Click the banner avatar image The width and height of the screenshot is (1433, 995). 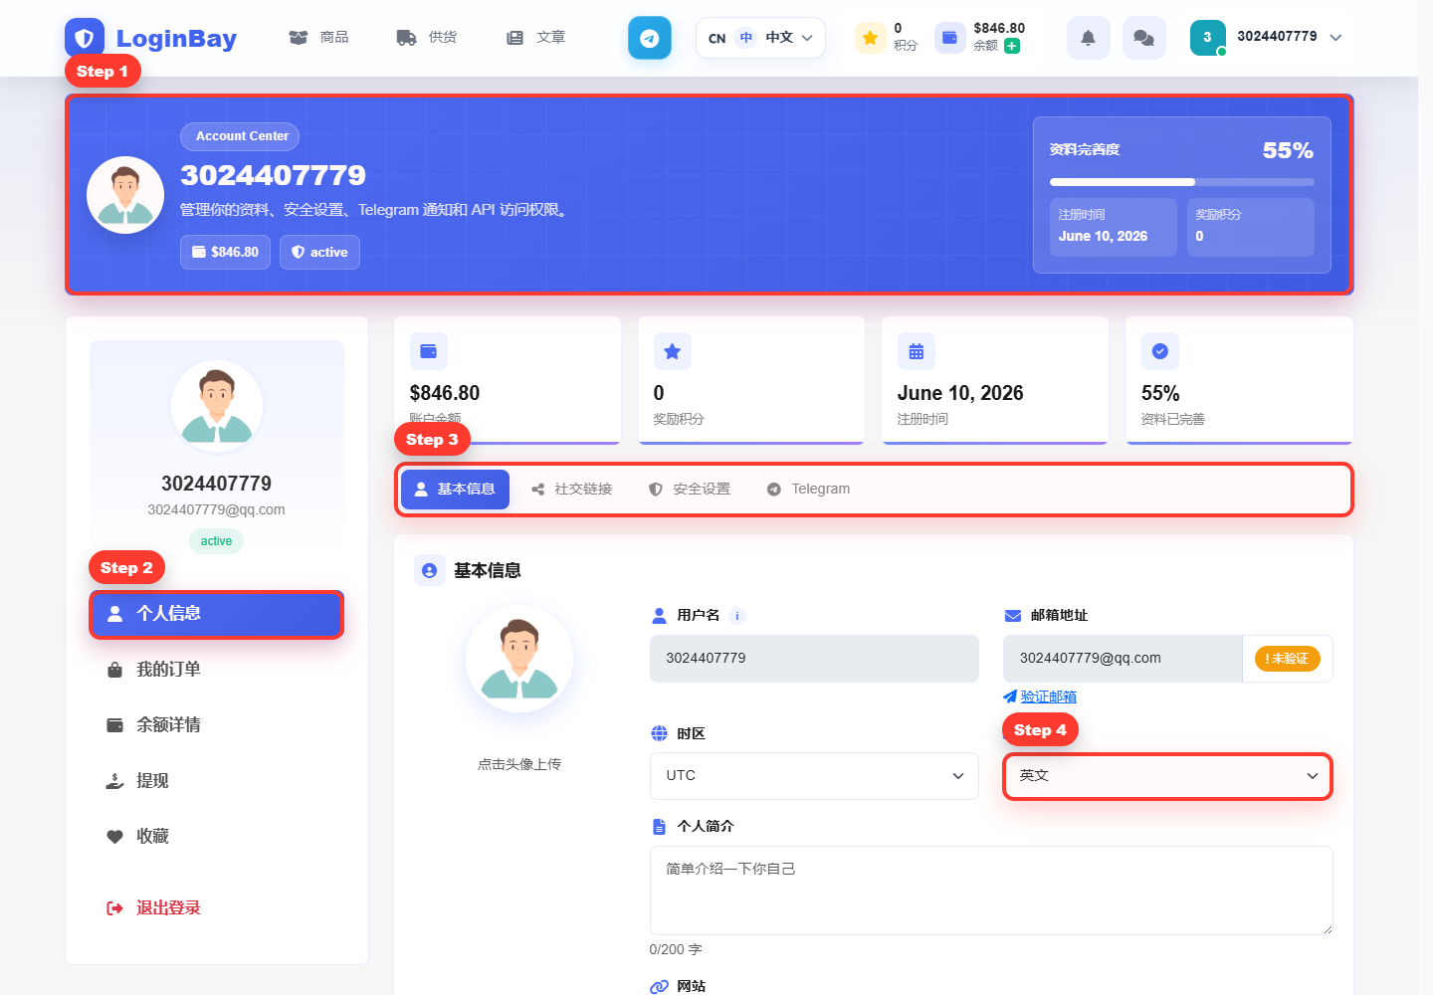click(x=125, y=195)
